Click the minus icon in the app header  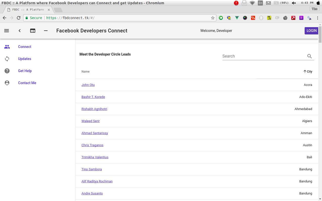pyautogui.click(x=46, y=31)
